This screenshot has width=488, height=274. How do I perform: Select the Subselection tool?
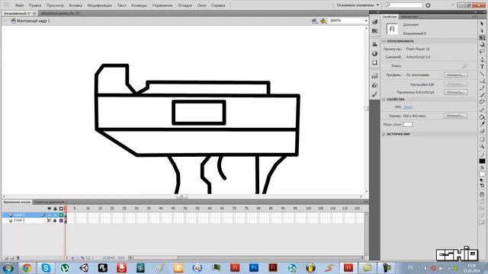[x=482, y=30]
